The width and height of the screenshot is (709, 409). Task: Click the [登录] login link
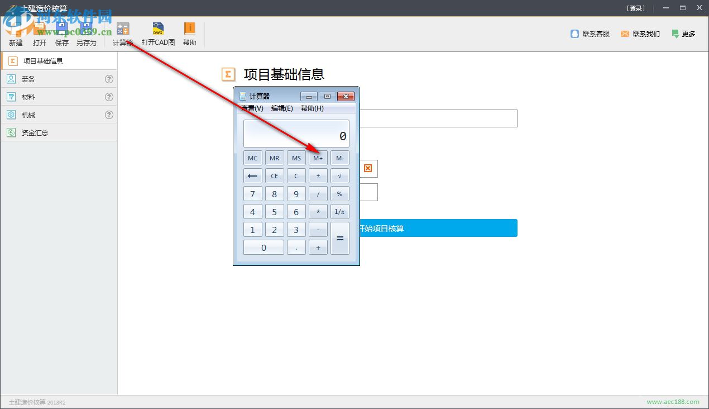(x=636, y=8)
